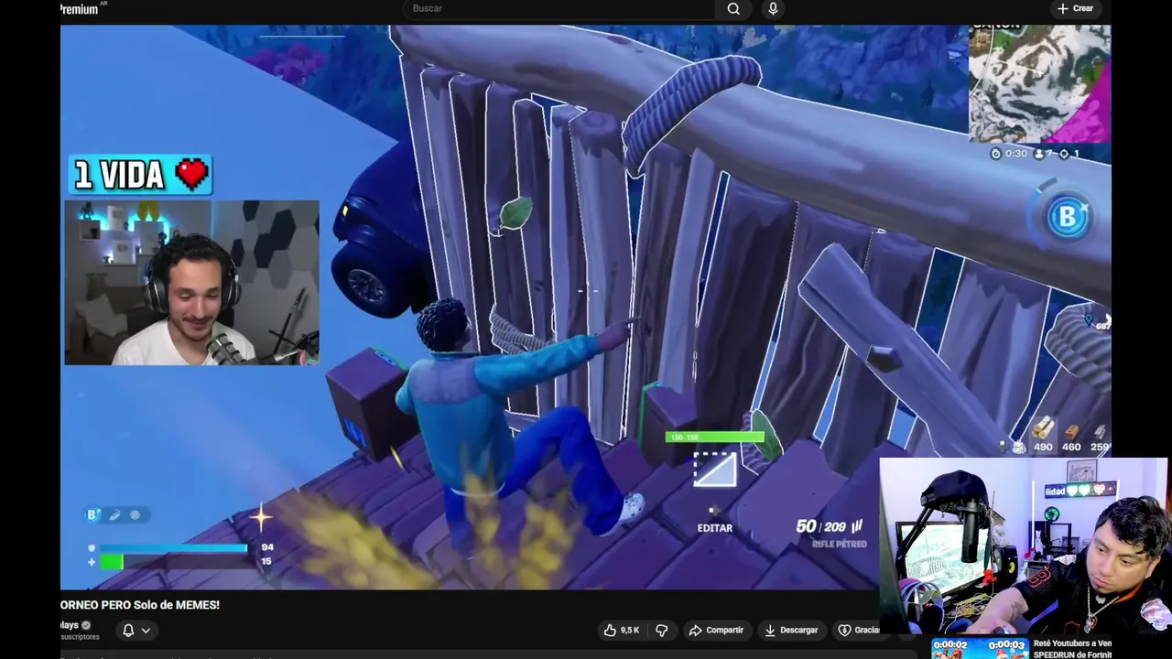Click the RIFLE PÉTREO weapon label

click(840, 545)
